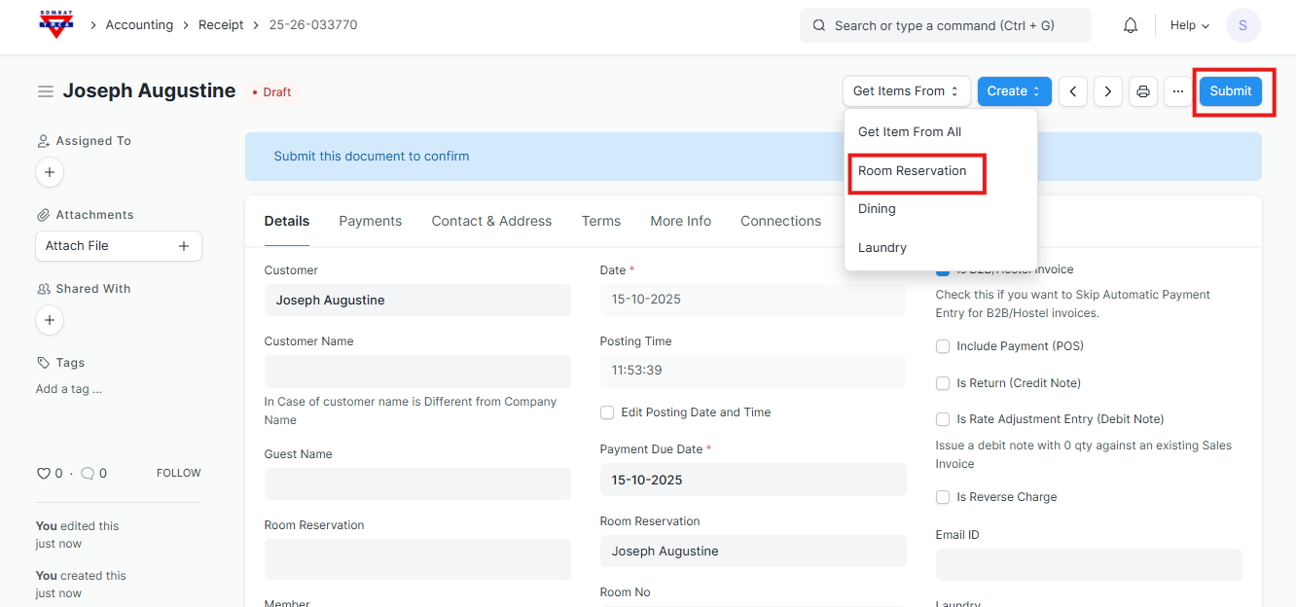
Task: Open the Create dropdown button
Action: [x=1014, y=91]
